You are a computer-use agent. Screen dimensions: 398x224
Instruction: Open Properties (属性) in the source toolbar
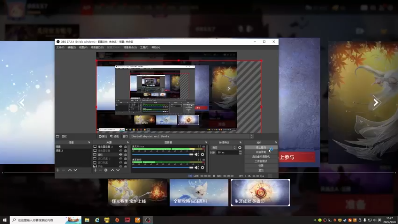(x=103, y=136)
